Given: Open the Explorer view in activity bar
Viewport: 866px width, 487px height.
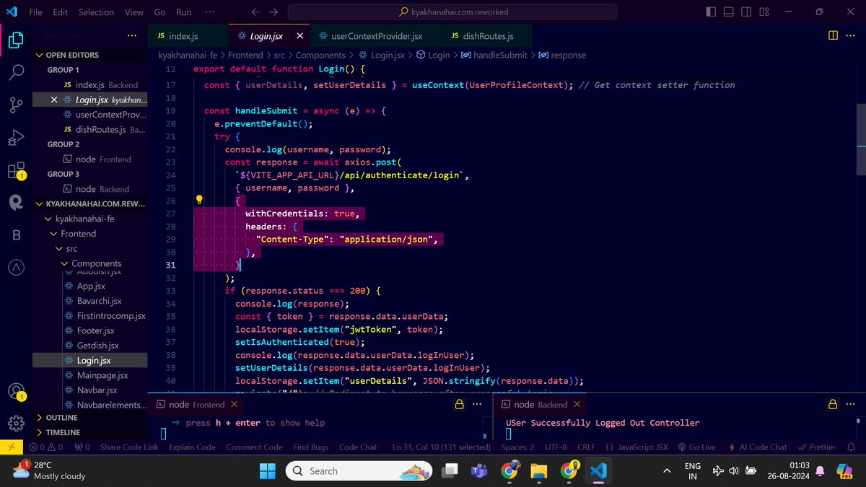Looking at the screenshot, I should [16, 40].
